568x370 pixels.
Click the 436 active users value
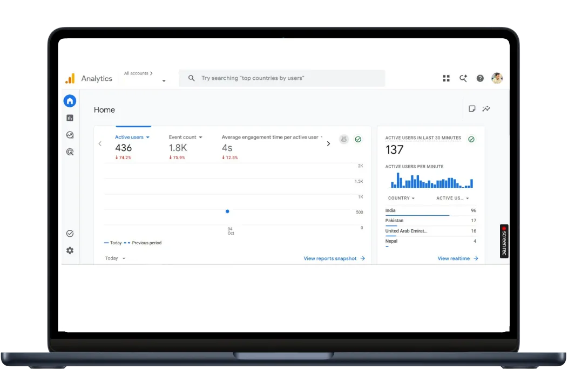pyautogui.click(x=124, y=148)
